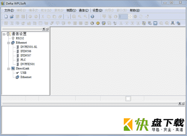Open the 设置(O) menu
The width and height of the screenshot is (187, 136).
98,10
